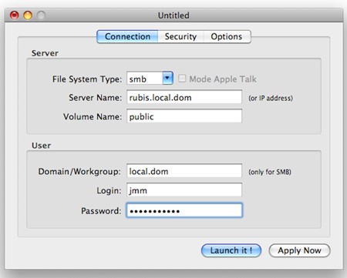The width and height of the screenshot is (347, 278).
Task: Click the "(or IP address)" hint text
Action: coord(271,98)
